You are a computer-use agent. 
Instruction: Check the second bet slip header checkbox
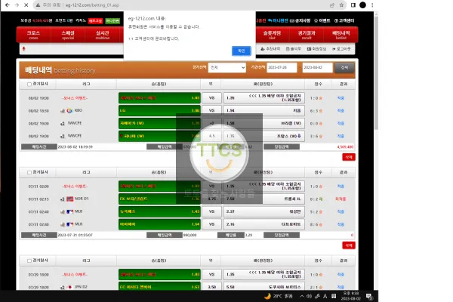(29, 173)
